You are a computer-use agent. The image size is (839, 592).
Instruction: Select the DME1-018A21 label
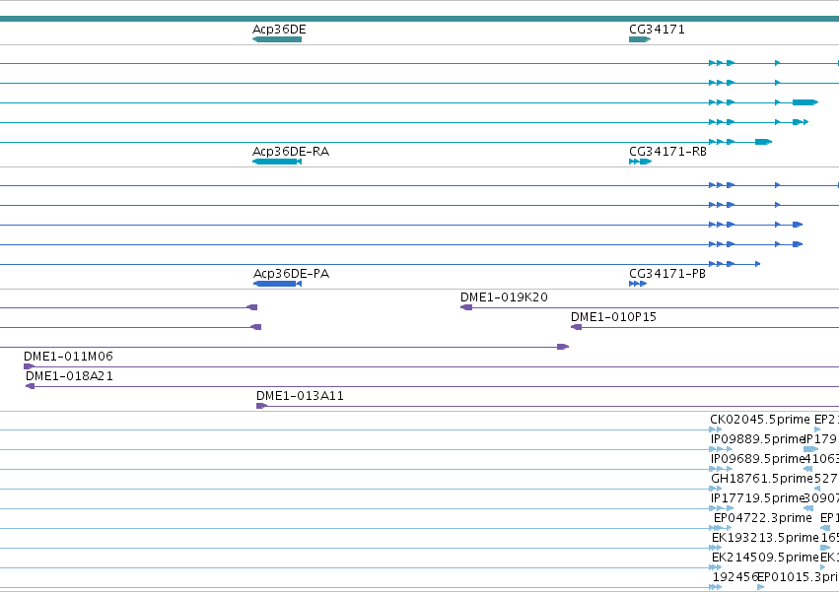pyautogui.click(x=70, y=376)
